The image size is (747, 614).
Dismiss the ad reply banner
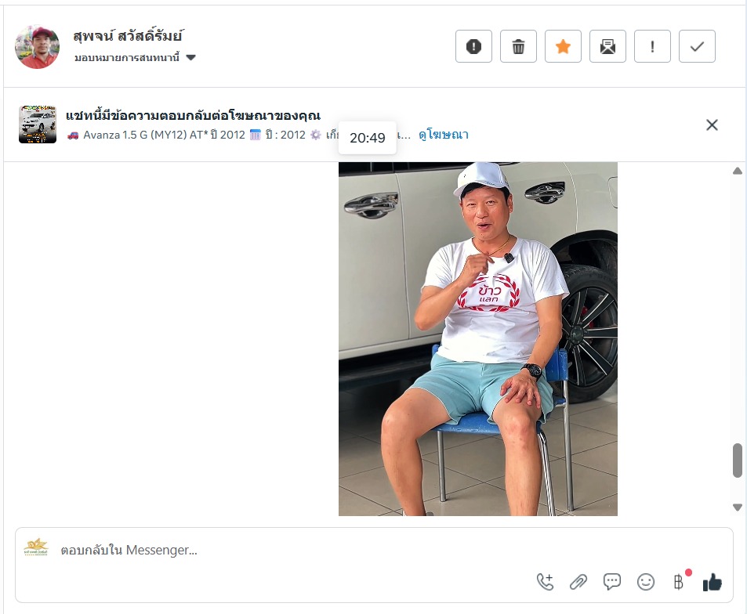[712, 125]
